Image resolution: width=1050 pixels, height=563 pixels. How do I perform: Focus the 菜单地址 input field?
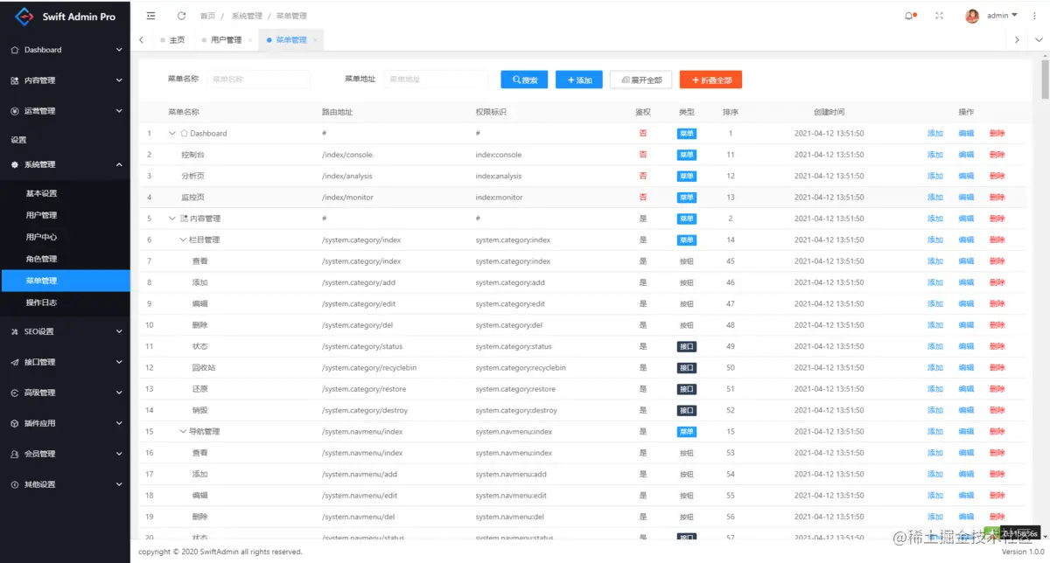[435, 79]
